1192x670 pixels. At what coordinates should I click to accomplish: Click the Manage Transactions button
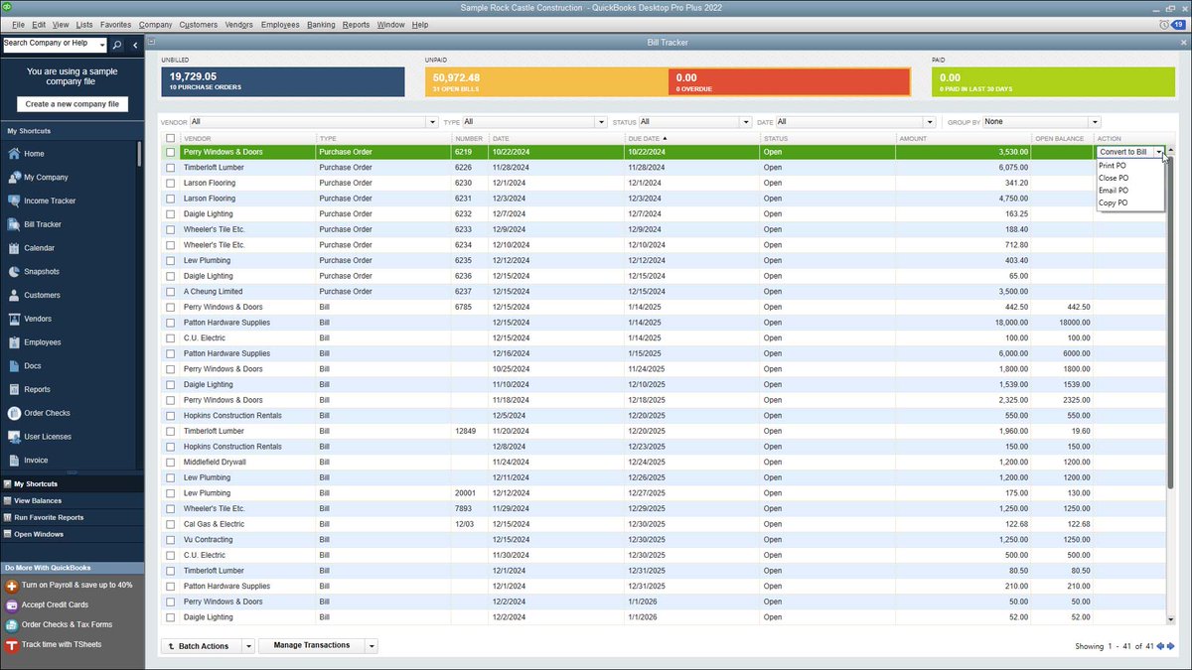coord(312,646)
